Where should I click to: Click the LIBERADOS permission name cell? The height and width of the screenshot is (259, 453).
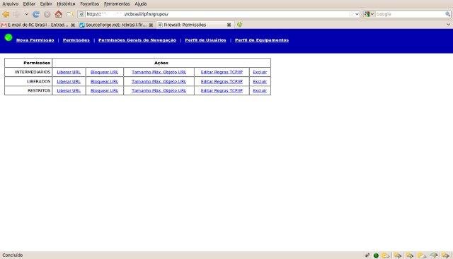[28, 82]
